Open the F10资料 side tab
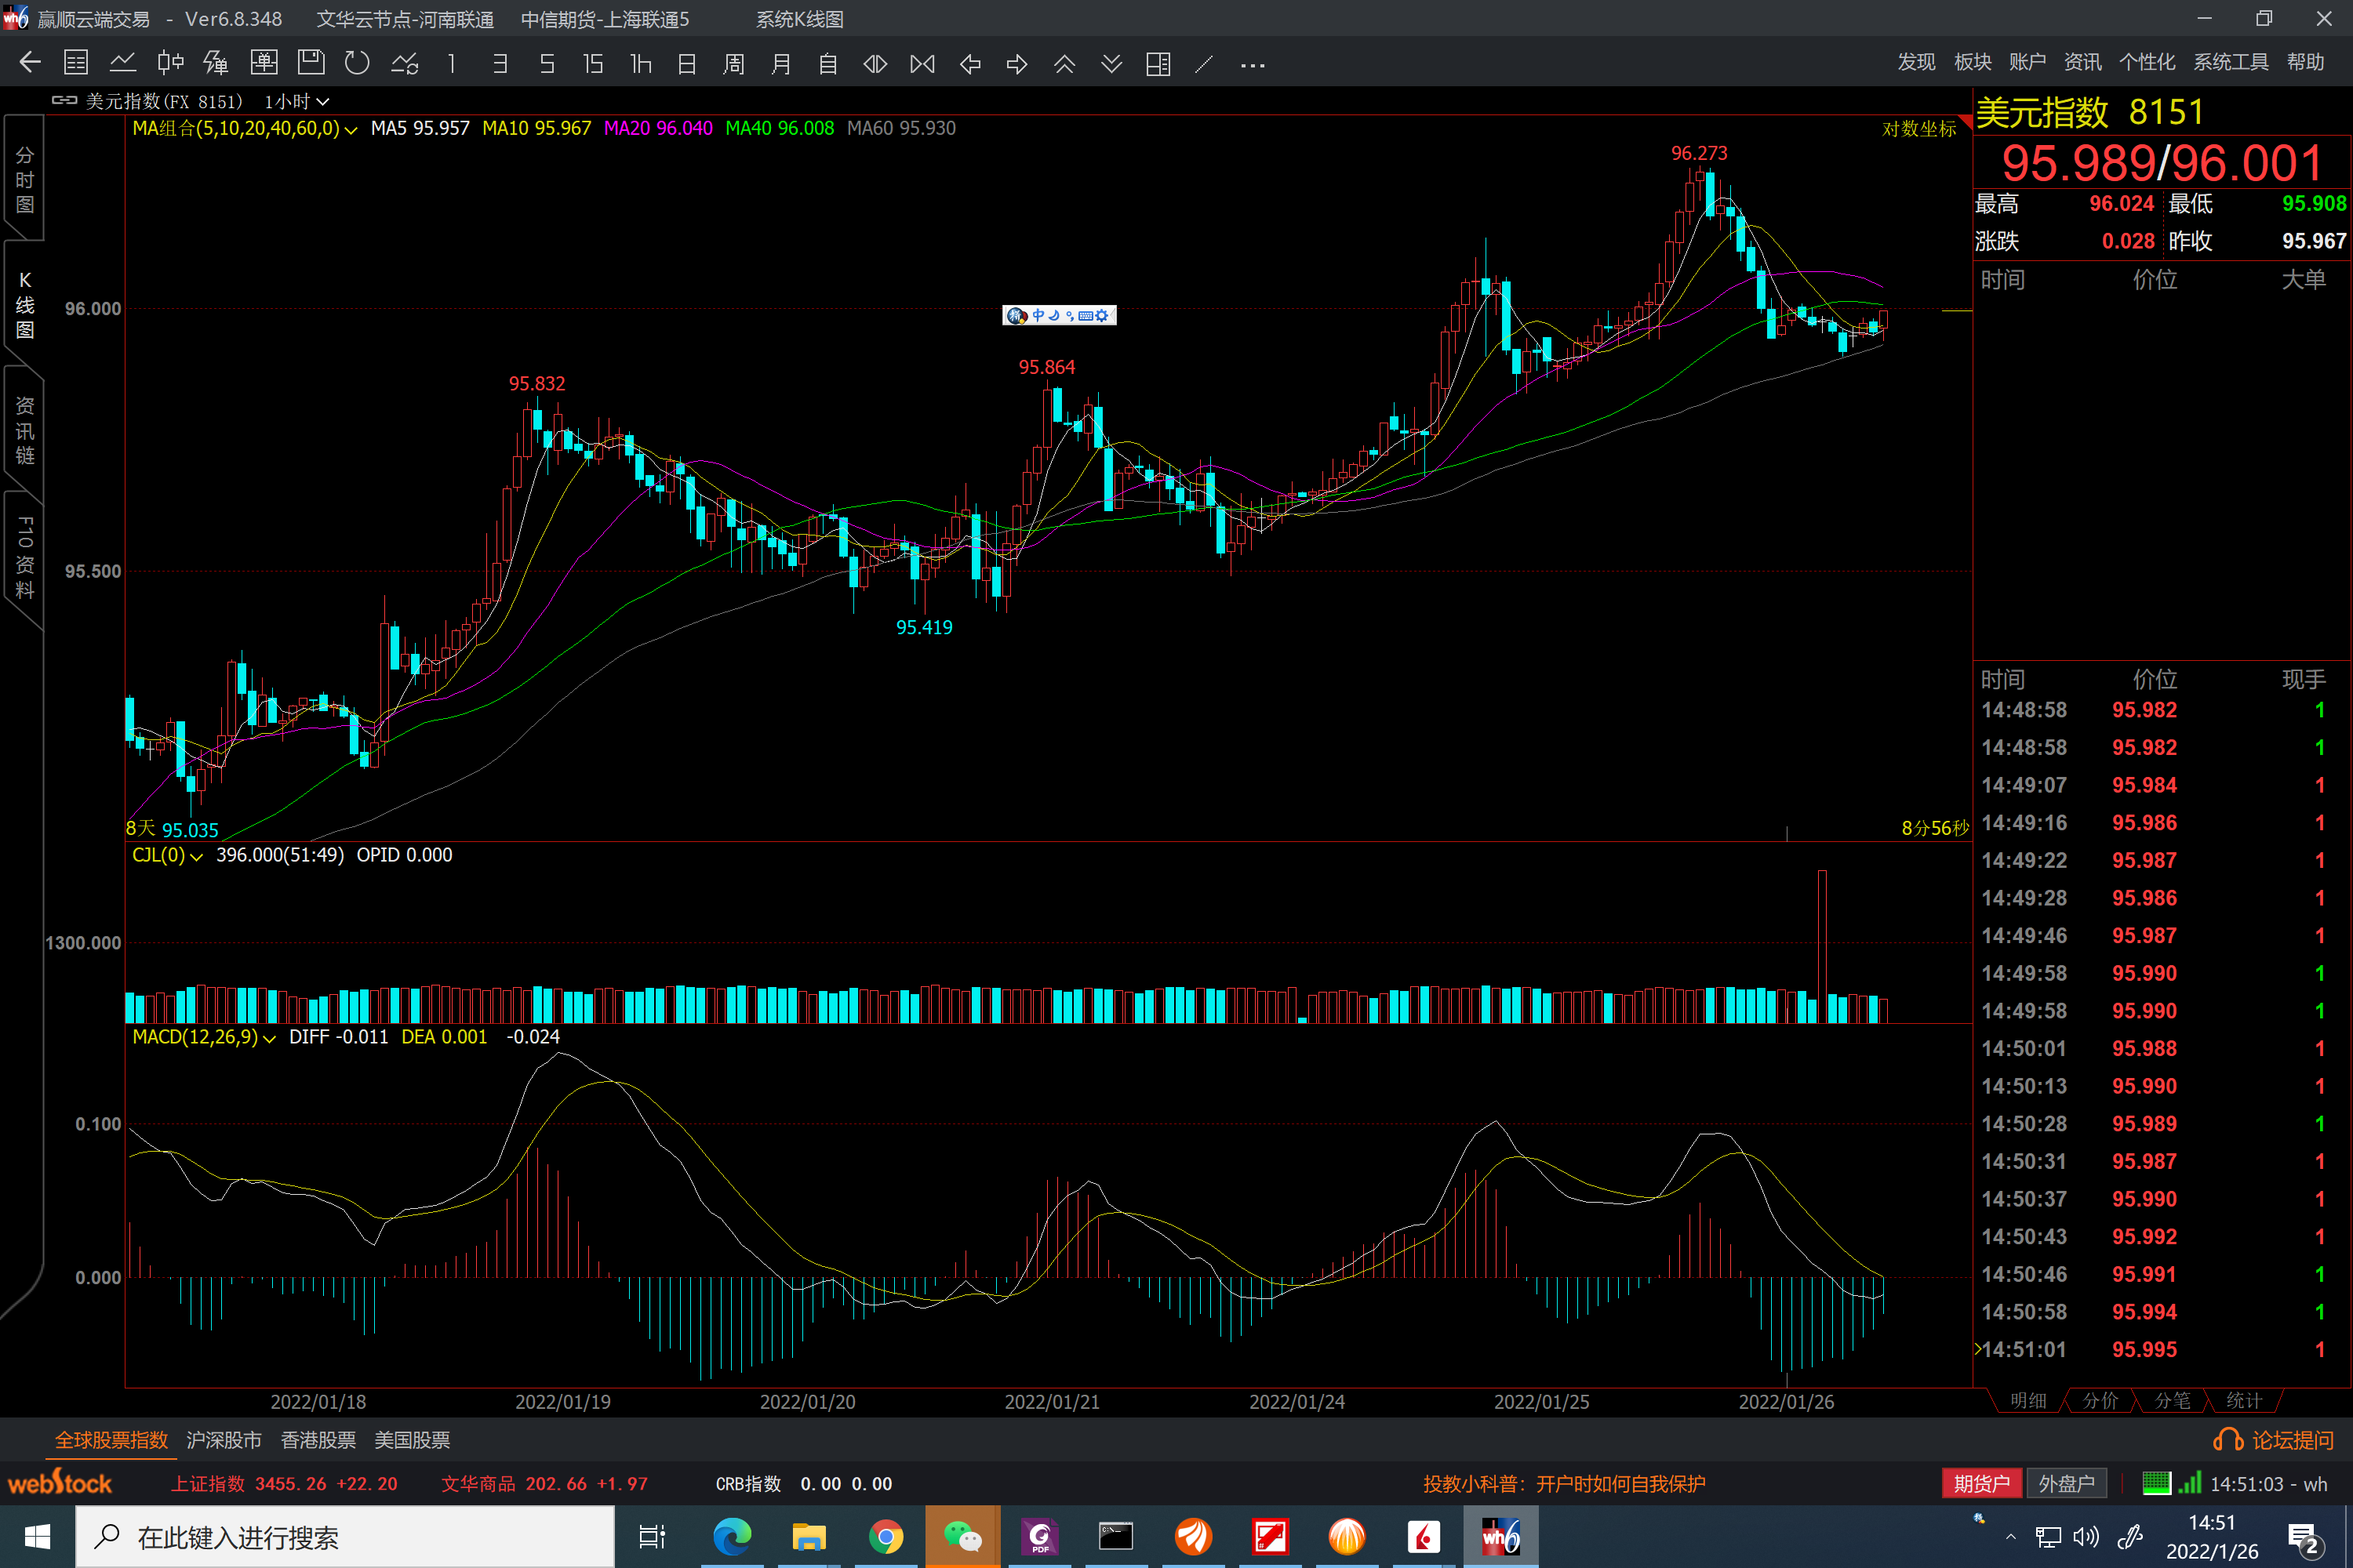 (x=24, y=557)
